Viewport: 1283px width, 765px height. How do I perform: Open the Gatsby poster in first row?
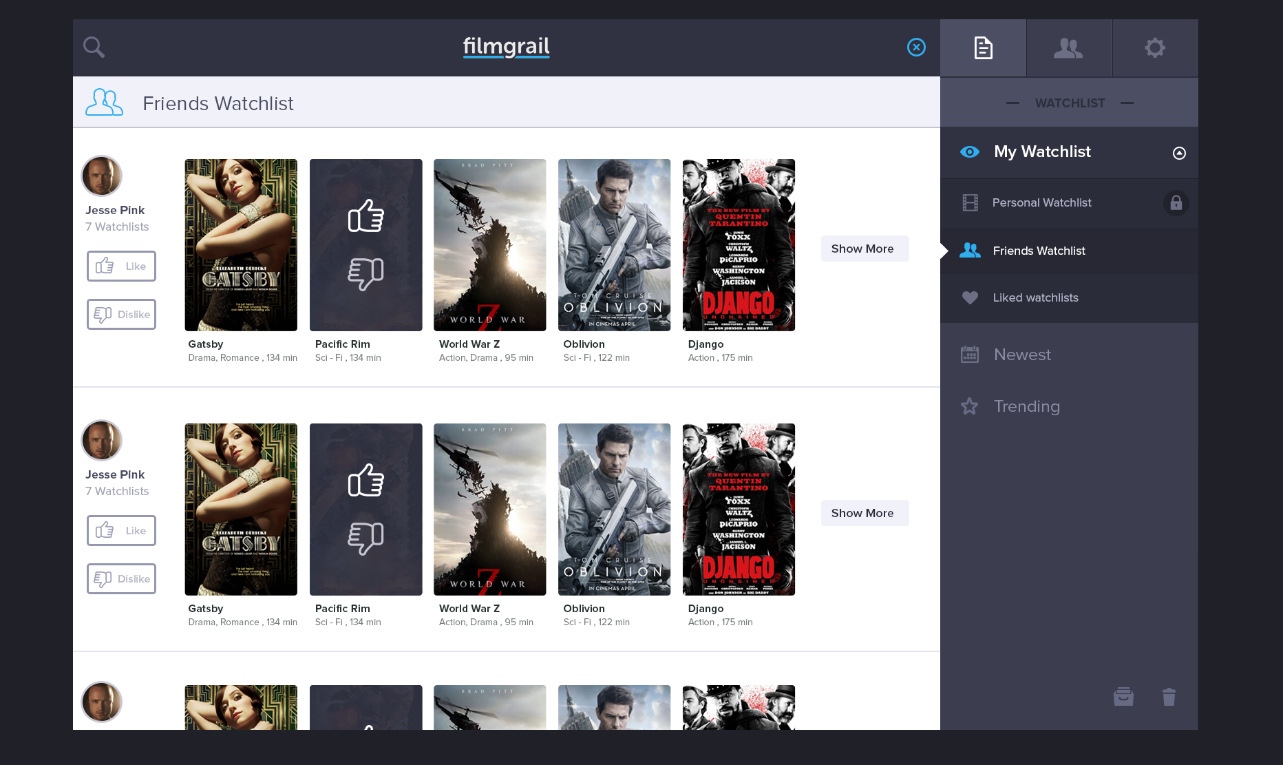pyautogui.click(x=241, y=245)
